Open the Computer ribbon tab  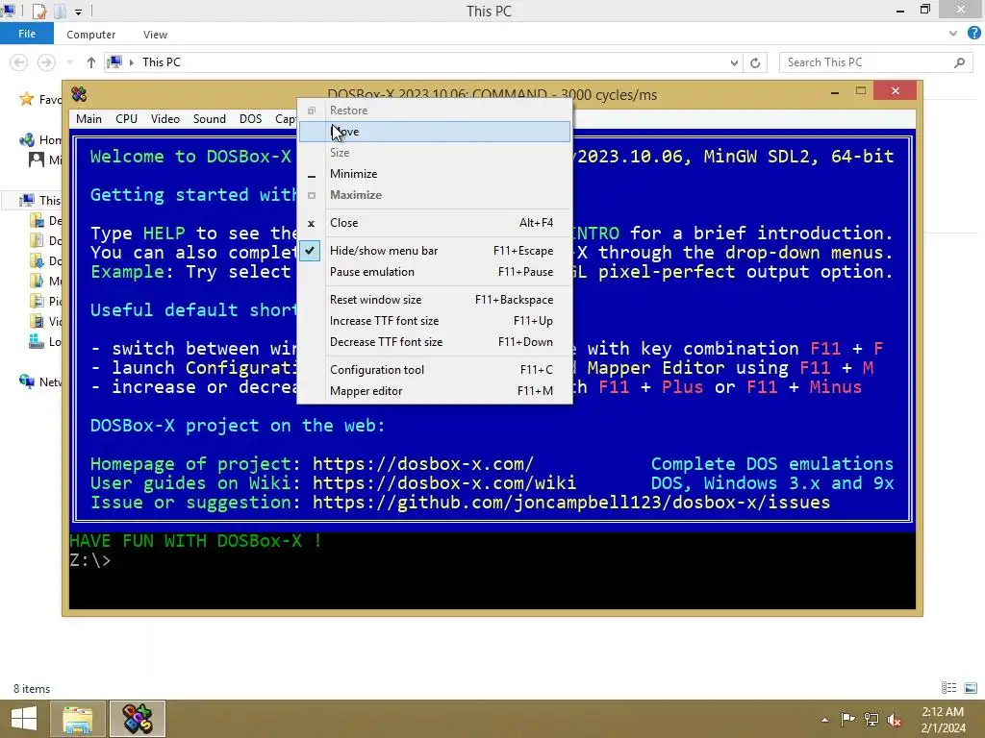[91, 35]
